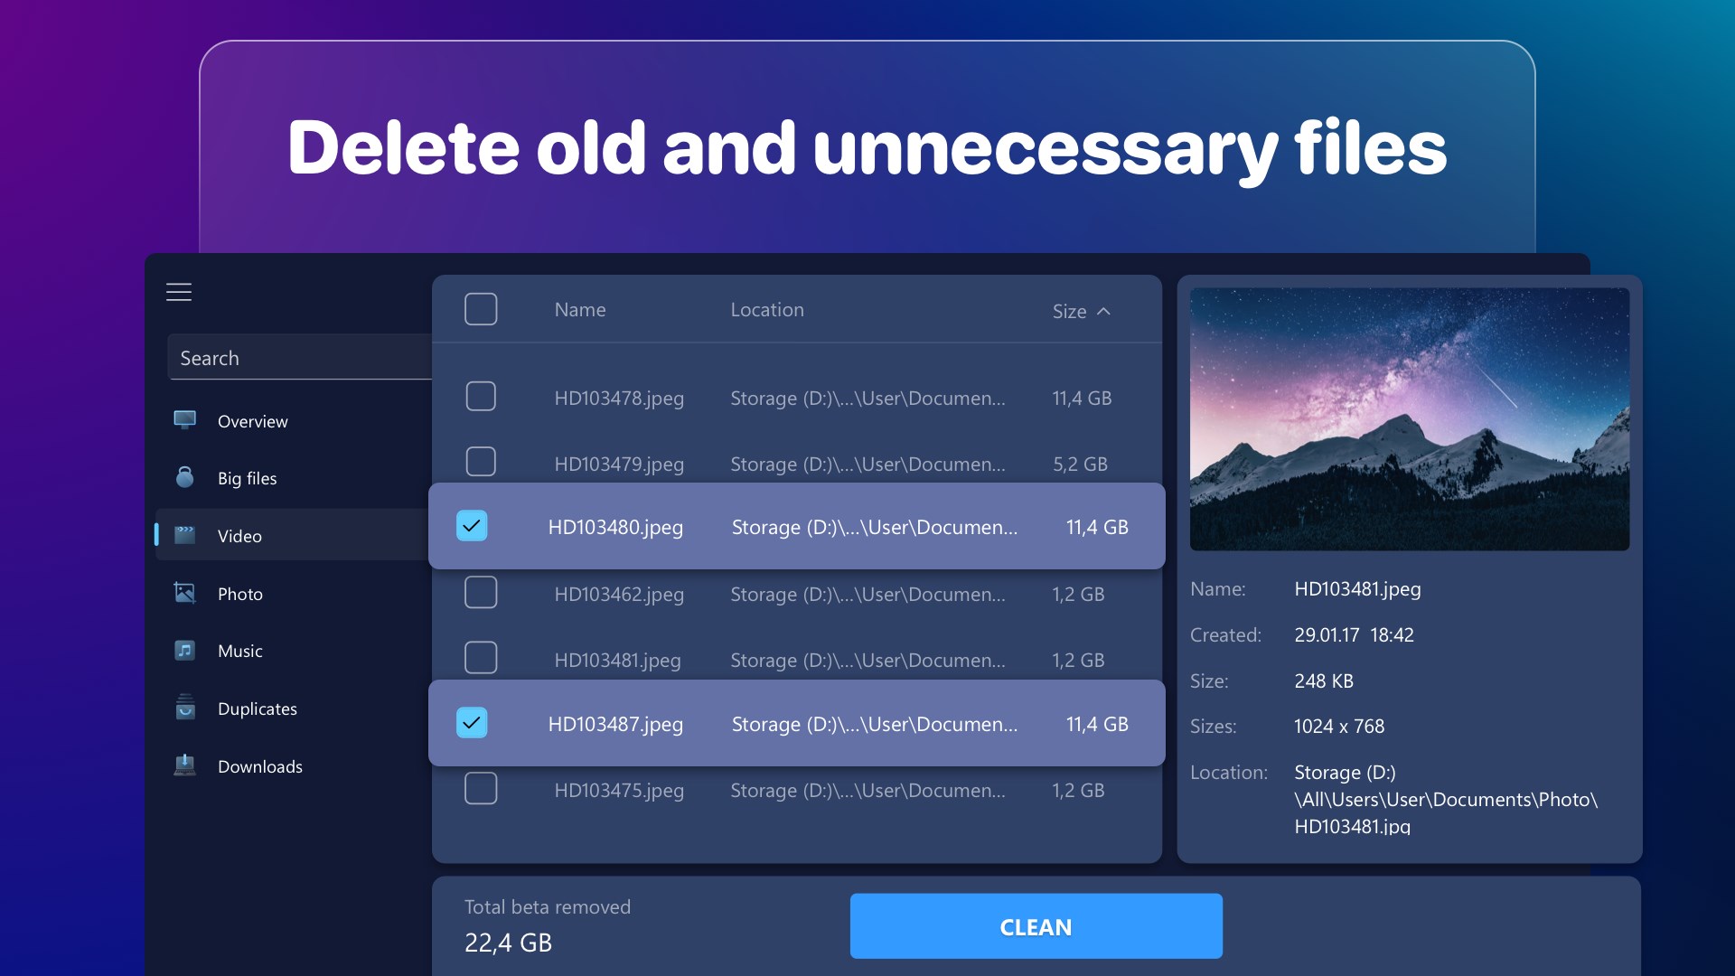Uncheck the HD103487.jpeg checkbox
This screenshot has height=976, width=1735.
click(472, 723)
